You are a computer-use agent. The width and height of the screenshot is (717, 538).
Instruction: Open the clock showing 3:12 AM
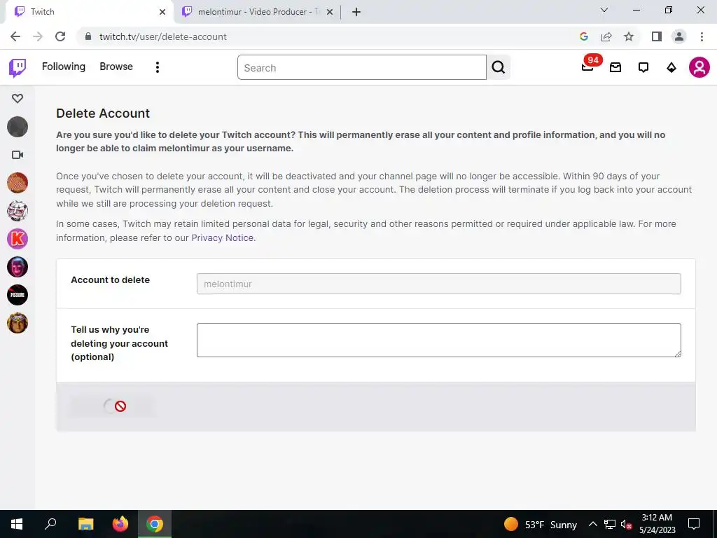tap(657, 524)
